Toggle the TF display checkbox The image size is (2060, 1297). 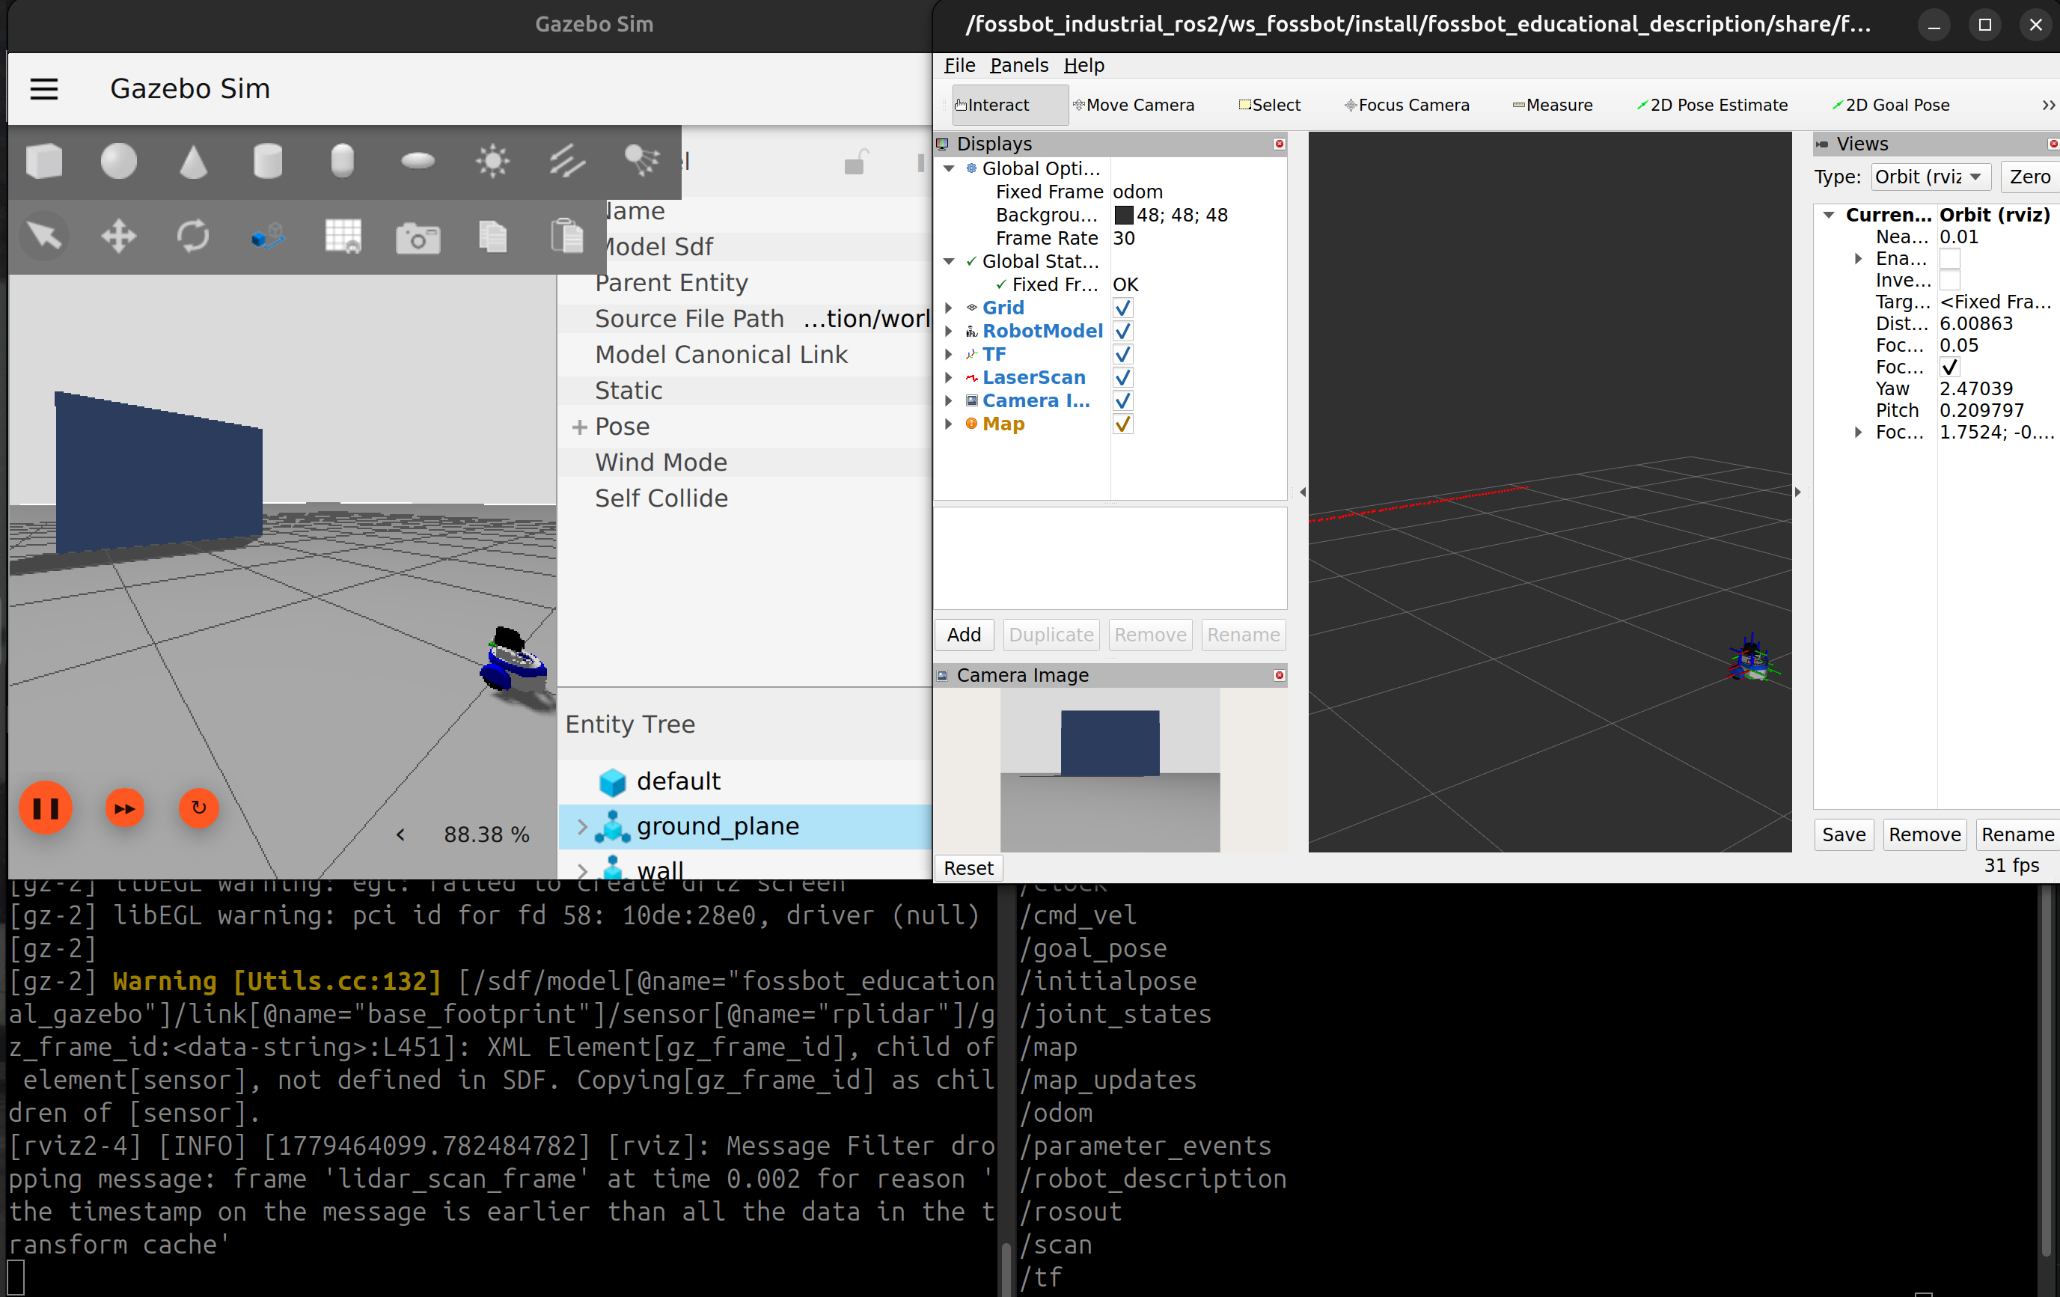click(x=1122, y=354)
